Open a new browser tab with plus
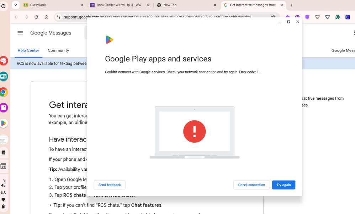The height and width of the screenshot is (214, 355). click(292, 5)
